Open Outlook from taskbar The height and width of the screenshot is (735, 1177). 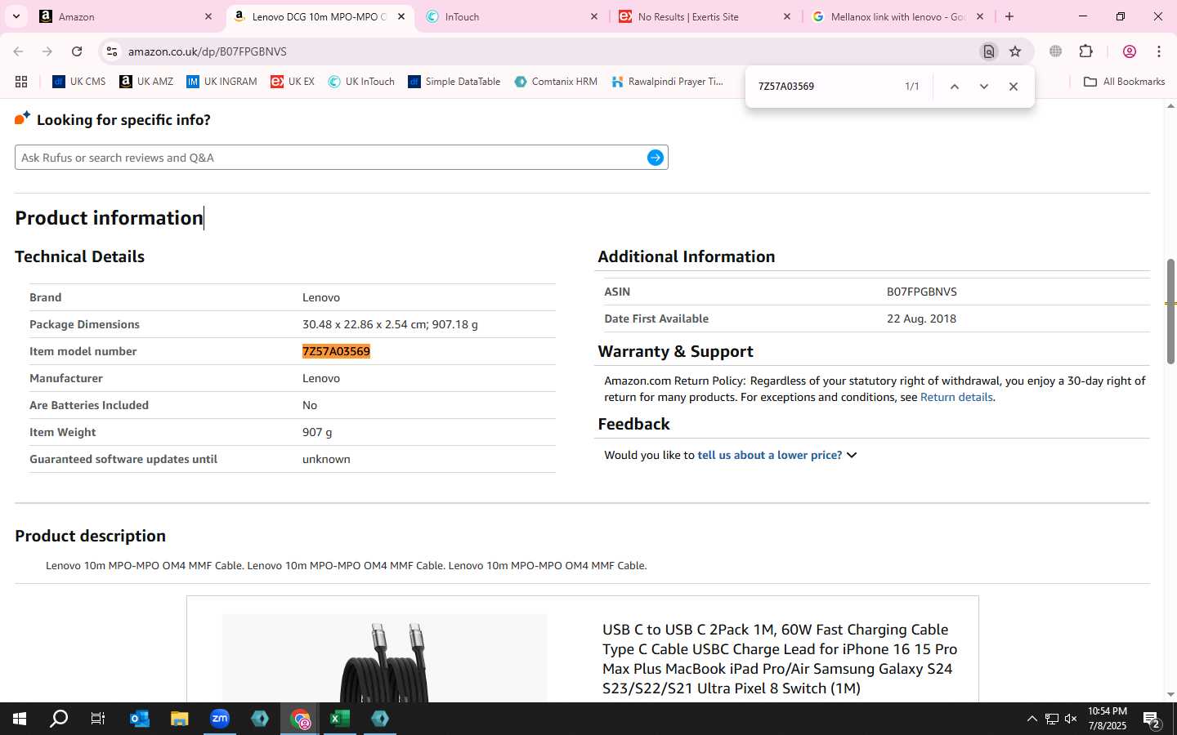[140, 719]
